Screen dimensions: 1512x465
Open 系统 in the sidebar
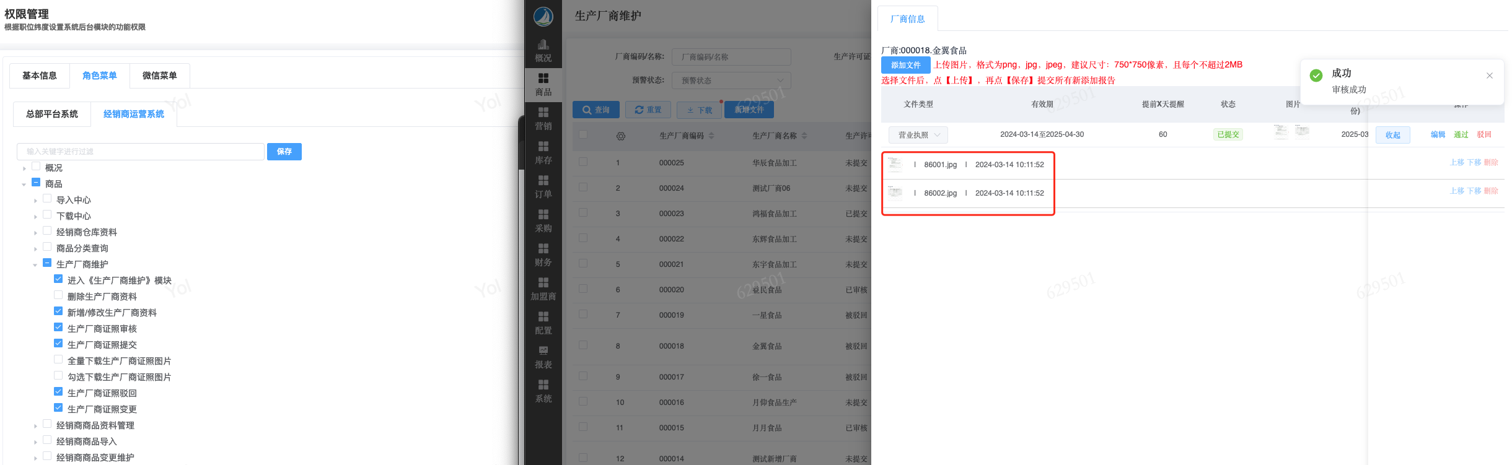(543, 391)
